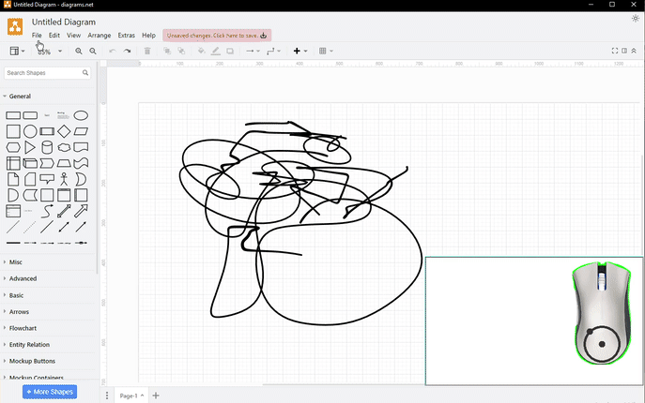
Task: Select the cloud shape in General
Action: pos(64,147)
